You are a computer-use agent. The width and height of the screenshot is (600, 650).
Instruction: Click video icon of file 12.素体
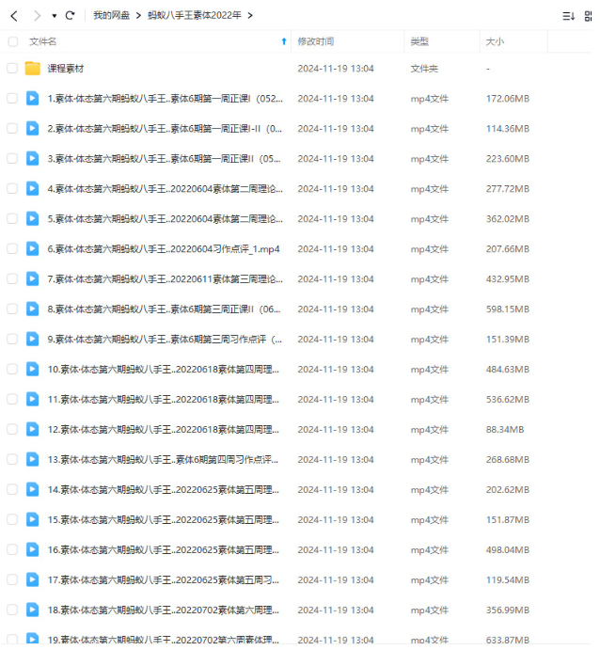tap(32, 429)
